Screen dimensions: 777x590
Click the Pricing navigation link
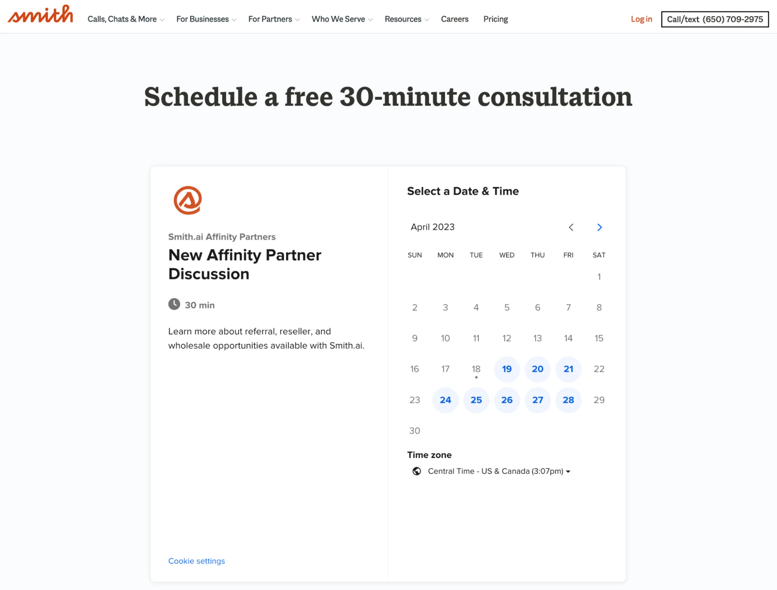pyautogui.click(x=496, y=19)
